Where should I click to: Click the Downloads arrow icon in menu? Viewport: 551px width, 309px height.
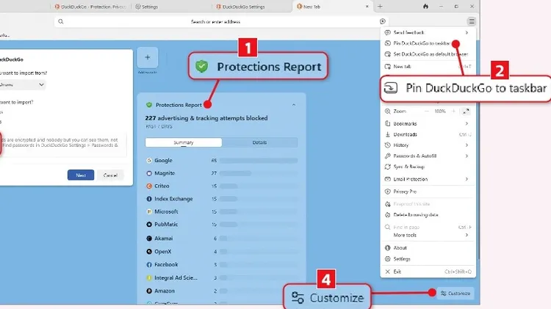pos(388,134)
